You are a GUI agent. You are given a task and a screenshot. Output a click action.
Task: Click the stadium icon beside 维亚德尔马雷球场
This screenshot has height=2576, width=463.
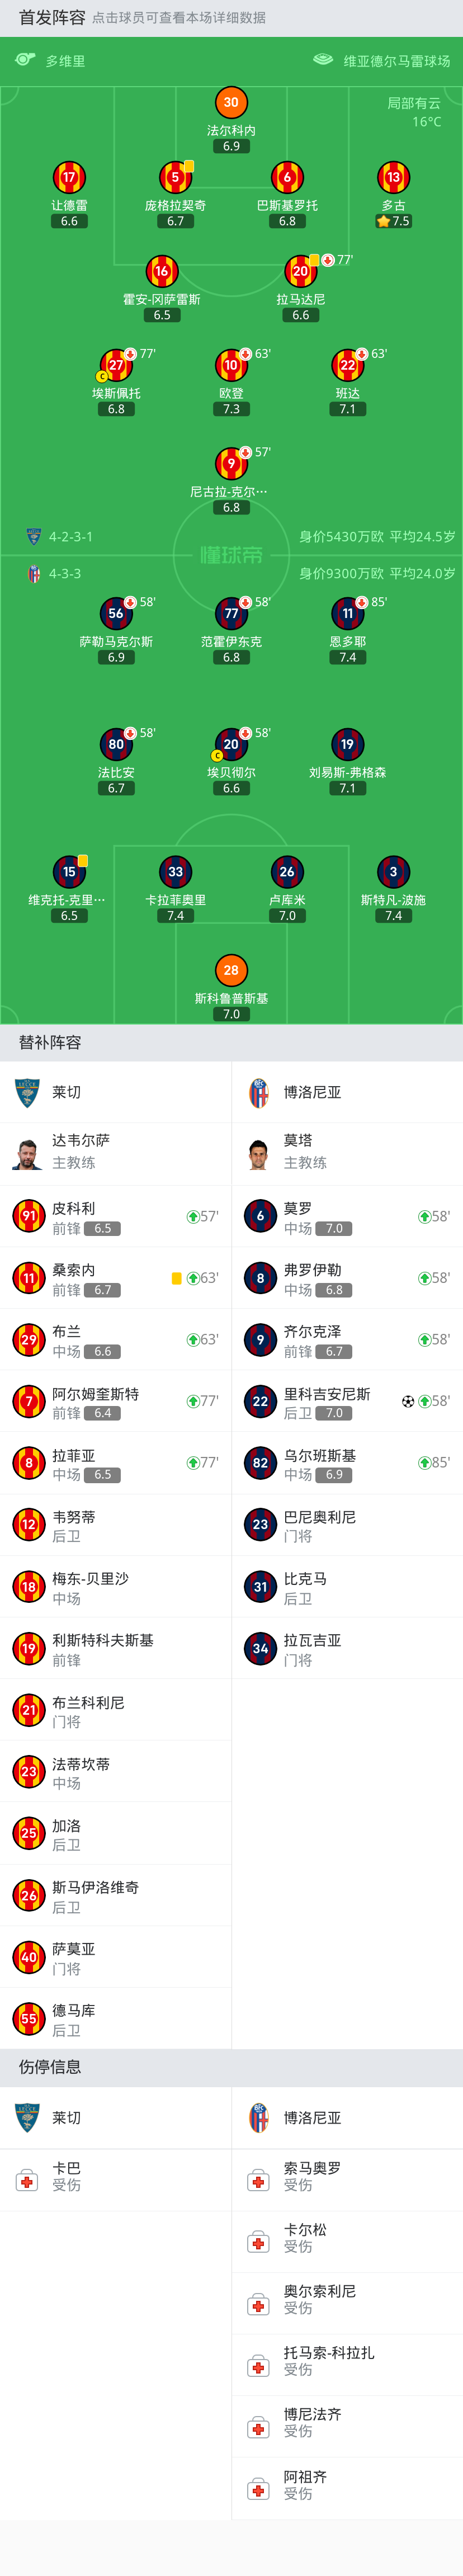click(x=323, y=60)
